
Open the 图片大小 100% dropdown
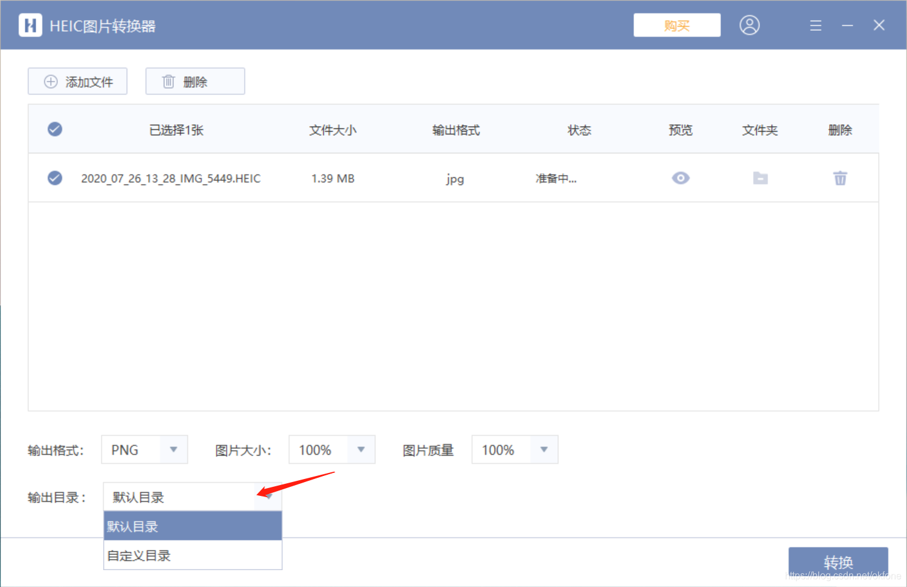(x=332, y=449)
